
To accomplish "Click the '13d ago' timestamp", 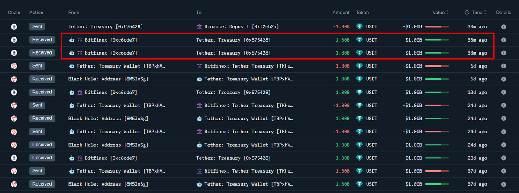I will (477, 92).
